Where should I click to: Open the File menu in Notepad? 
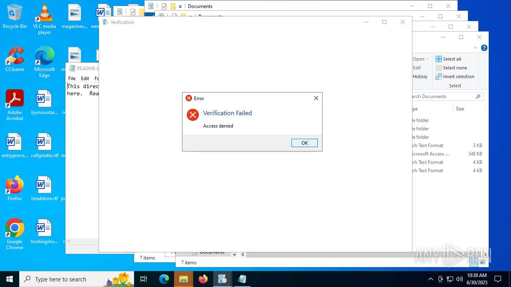pos(72,79)
